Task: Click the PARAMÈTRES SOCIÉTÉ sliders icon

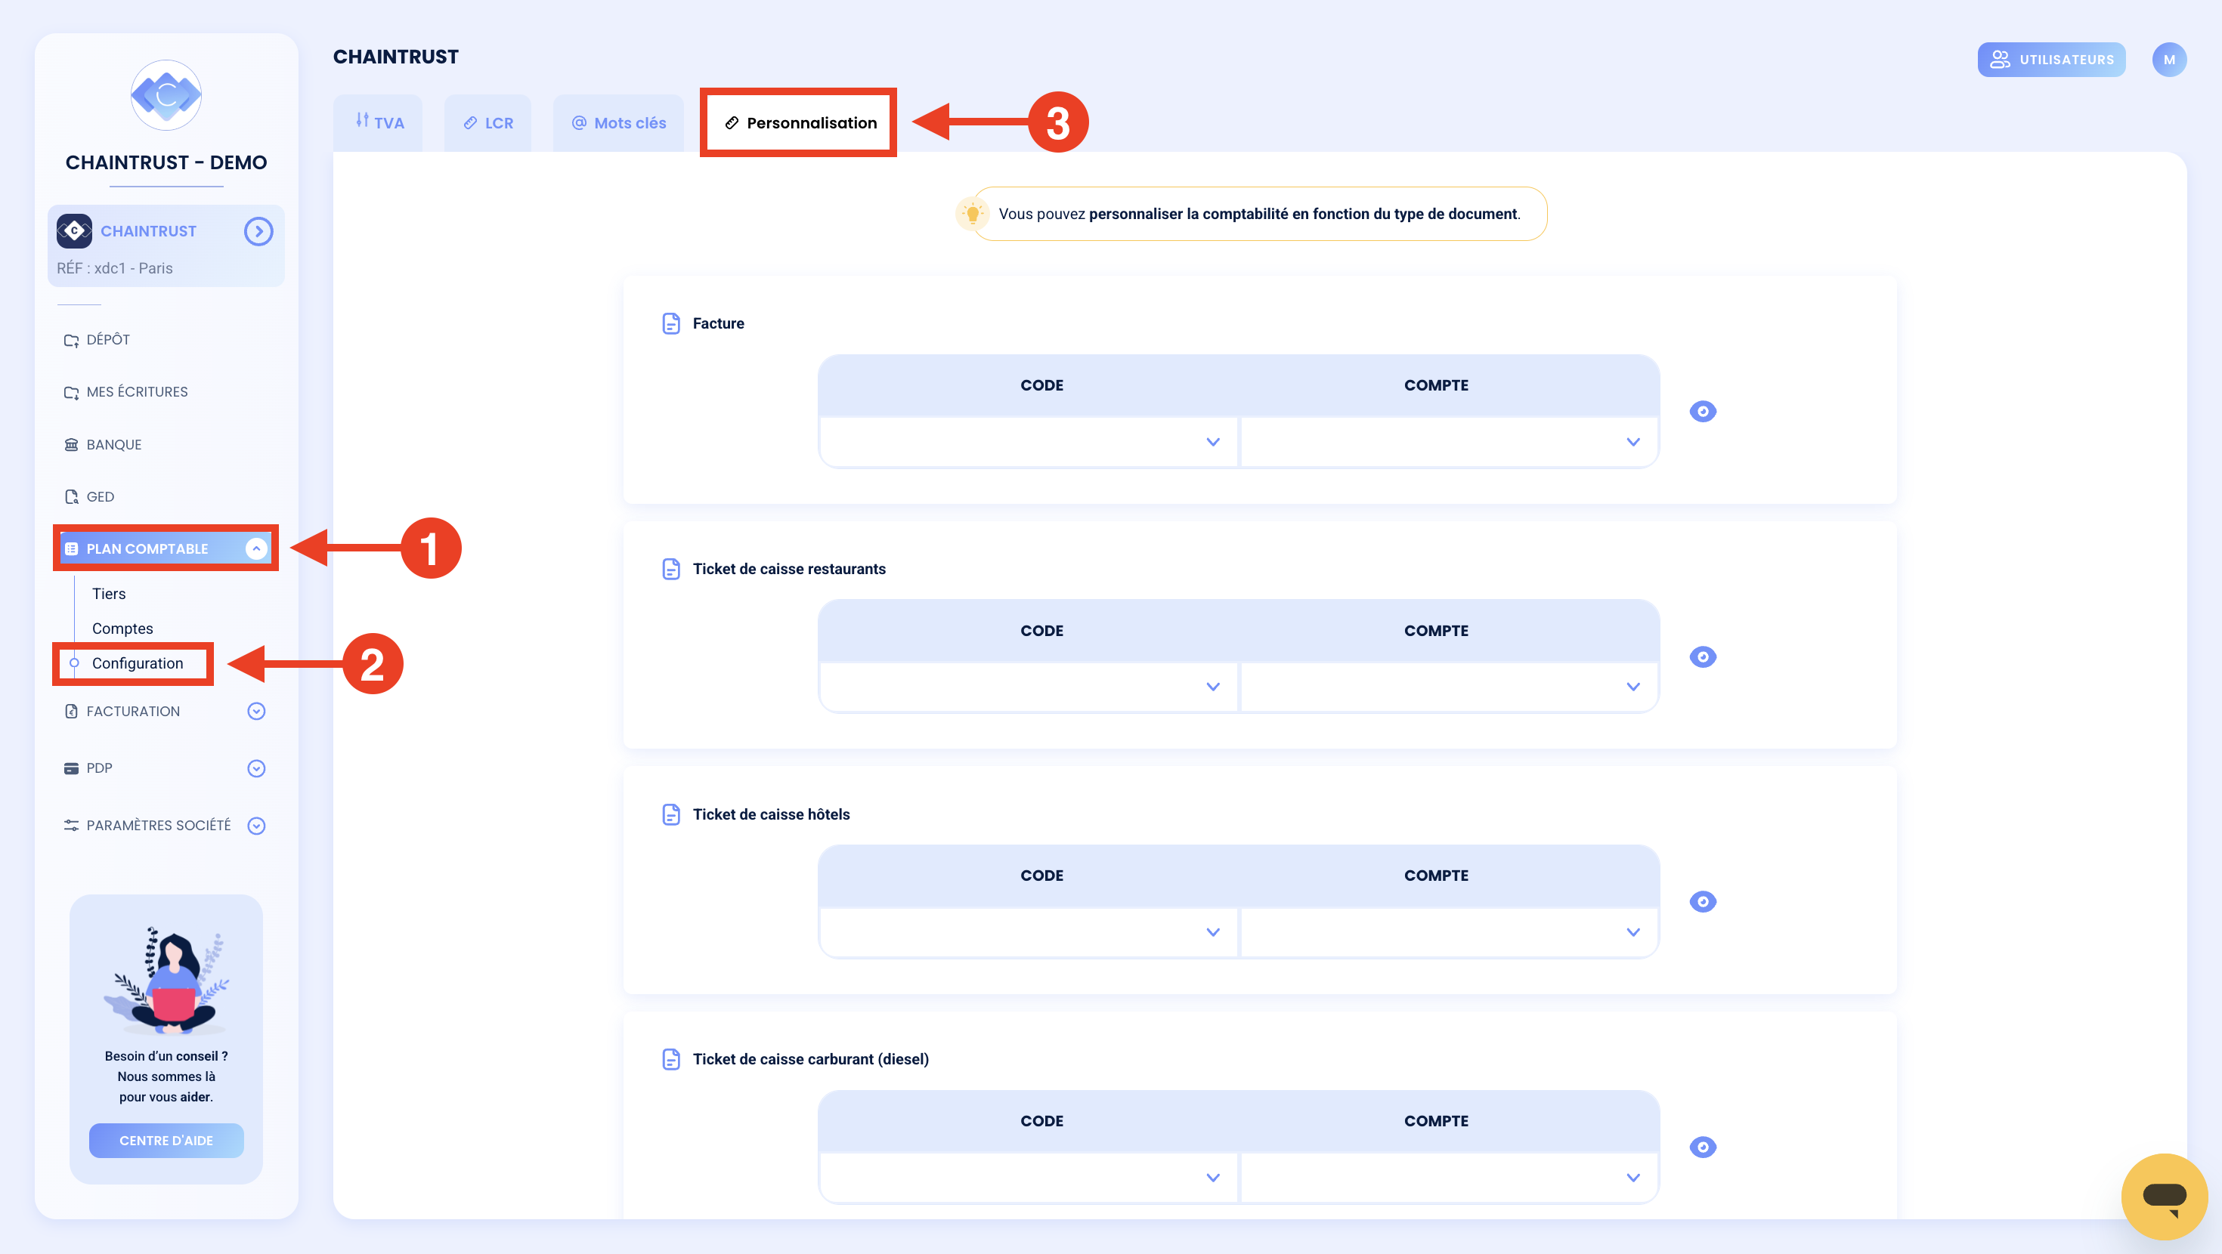Action: 72,826
